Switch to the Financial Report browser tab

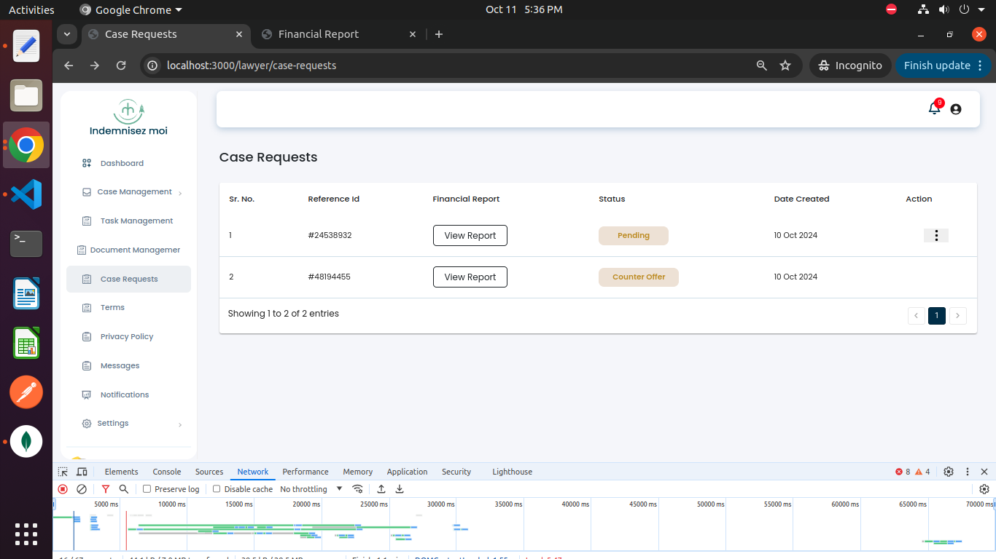pos(319,34)
